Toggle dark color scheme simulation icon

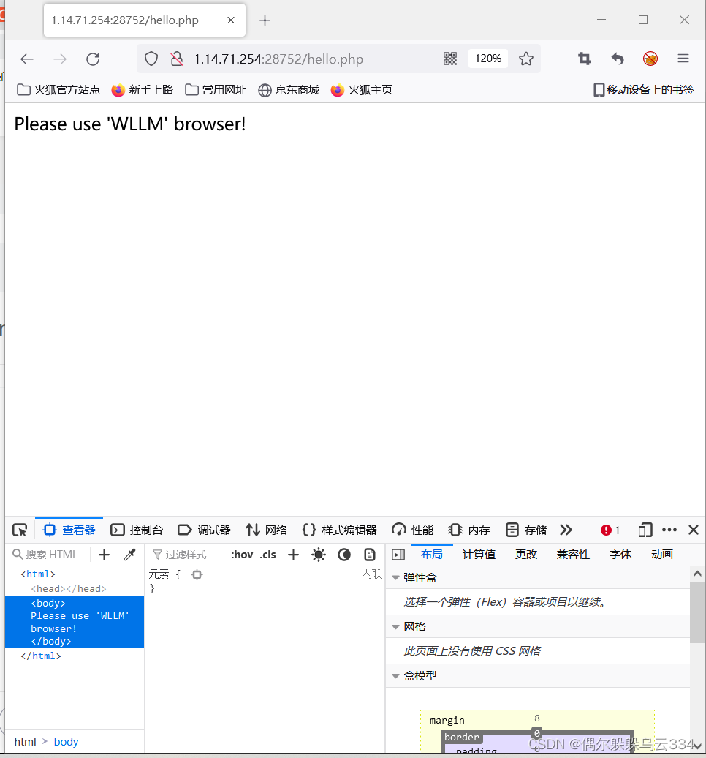[344, 554]
